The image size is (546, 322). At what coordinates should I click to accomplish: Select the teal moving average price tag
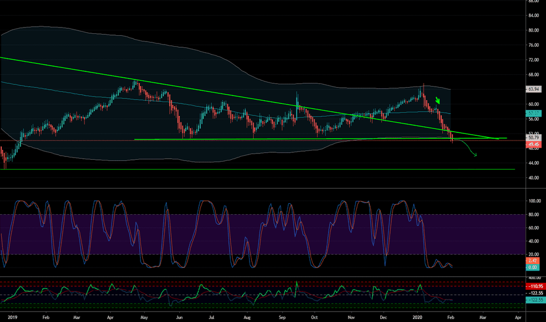(533, 114)
